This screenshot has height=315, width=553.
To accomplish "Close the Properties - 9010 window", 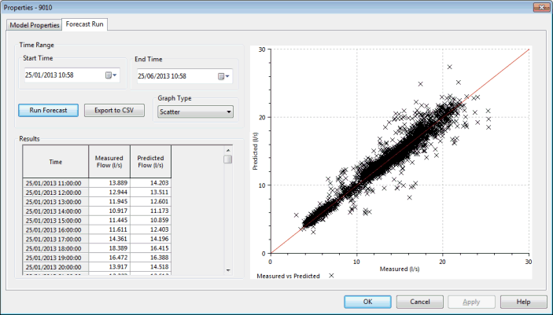I will tap(541, 7).
